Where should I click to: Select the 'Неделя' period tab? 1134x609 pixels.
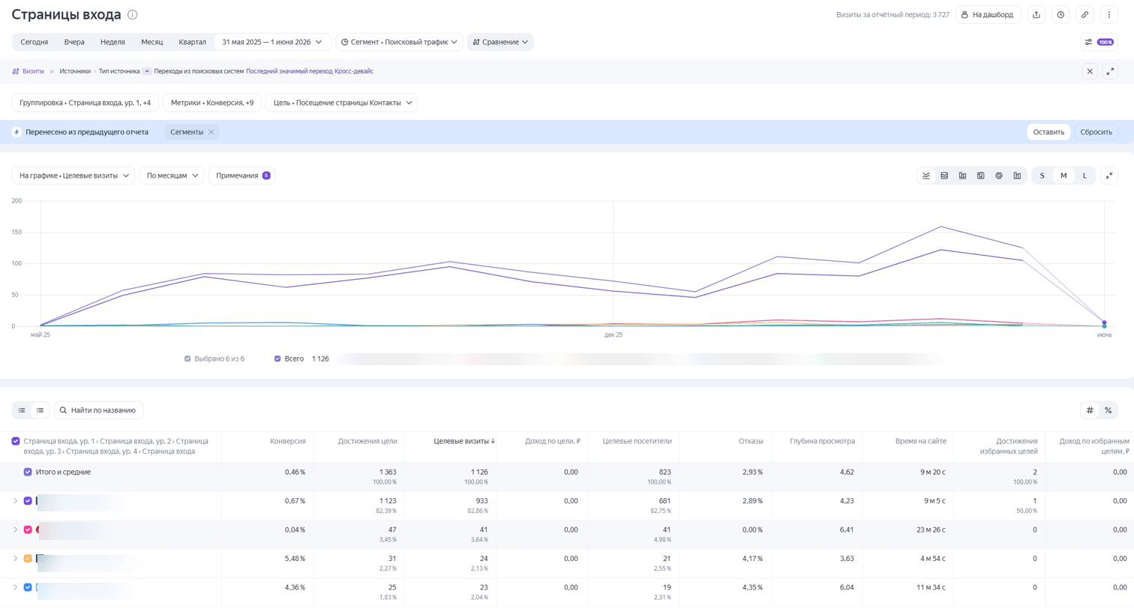[x=112, y=42]
